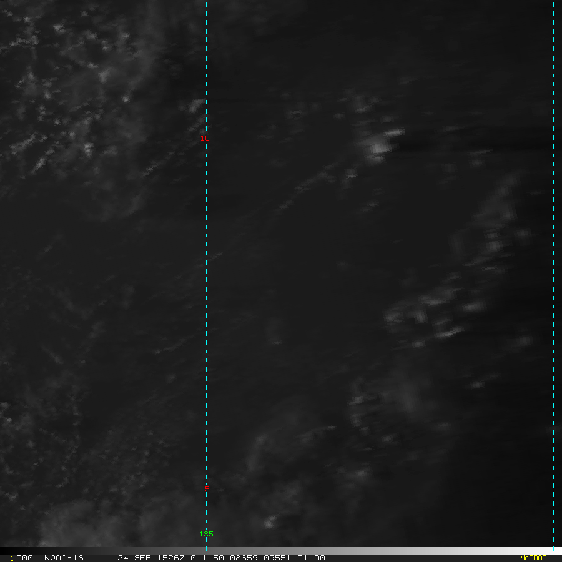Image resolution: width=562 pixels, height=562 pixels.
Task: Click the right-edge vertical longitude line at 5
Action: pyautogui.click(x=553, y=490)
